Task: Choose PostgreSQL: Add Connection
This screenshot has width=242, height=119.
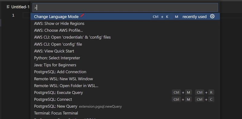Action: coord(125,72)
